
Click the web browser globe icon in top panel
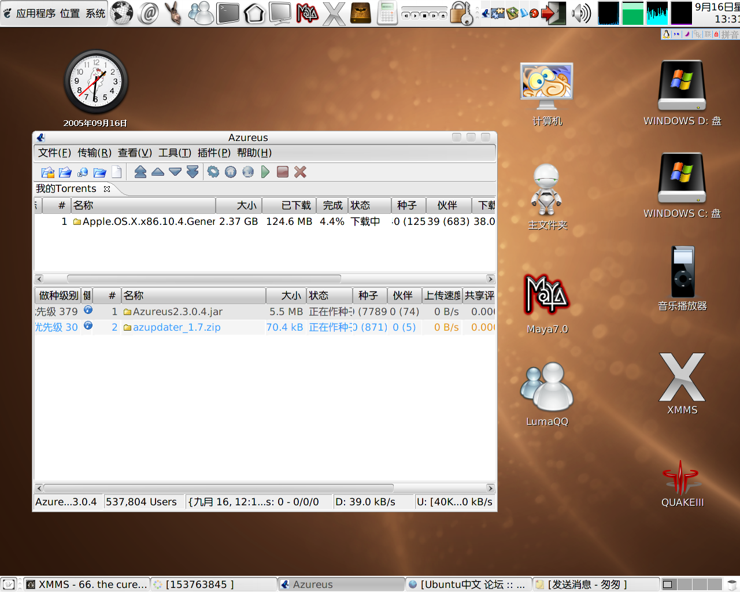(121, 13)
